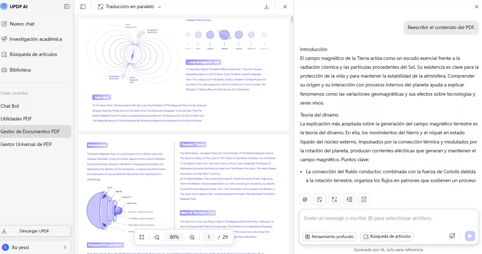Click the @ mention files icon
Image resolution: width=482 pixels, height=254 pixels.
(305, 199)
